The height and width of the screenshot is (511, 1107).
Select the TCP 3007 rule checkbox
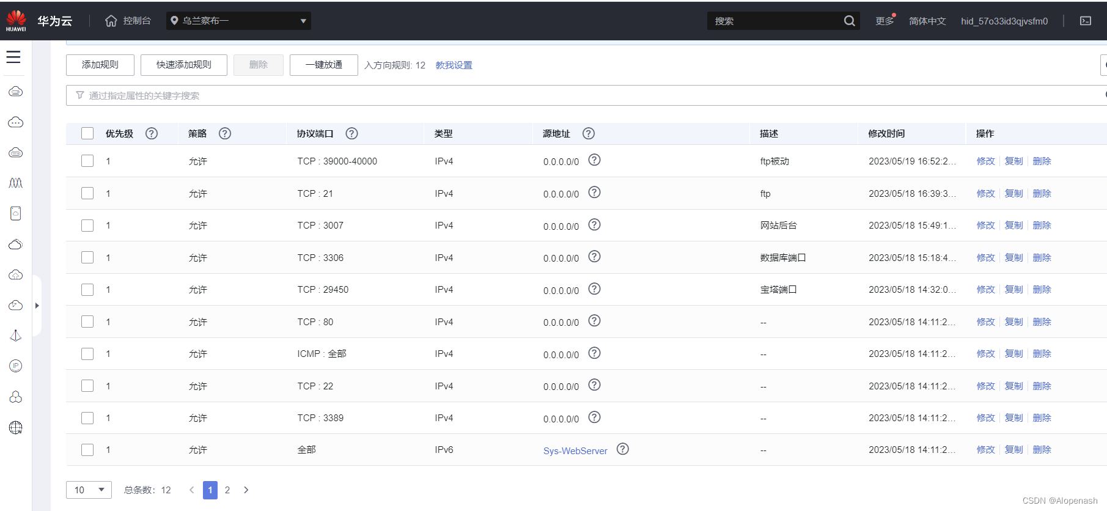click(87, 226)
